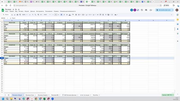Open the Вставка menu

pyautogui.click(x=21, y=11)
